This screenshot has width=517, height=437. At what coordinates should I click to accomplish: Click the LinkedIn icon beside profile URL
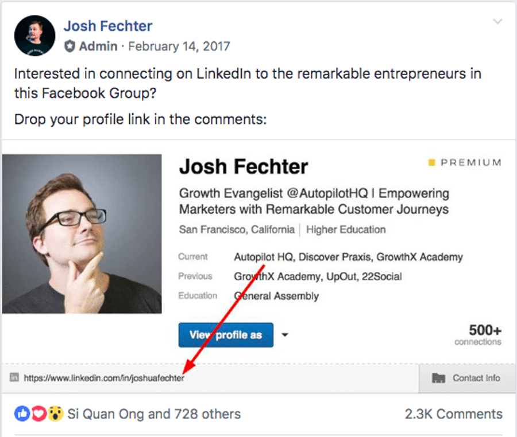click(14, 377)
